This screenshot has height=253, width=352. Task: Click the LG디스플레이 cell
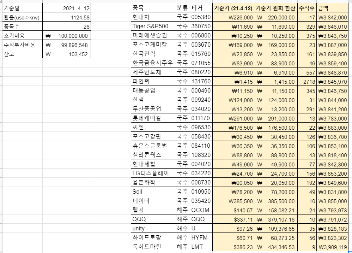[153, 173]
